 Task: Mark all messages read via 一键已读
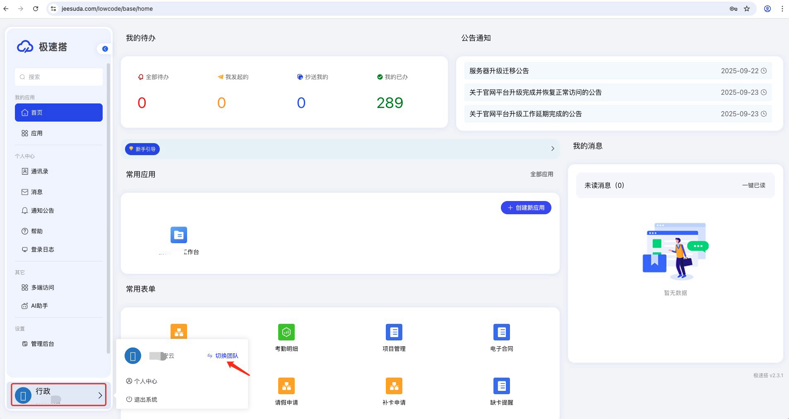[753, 185]
